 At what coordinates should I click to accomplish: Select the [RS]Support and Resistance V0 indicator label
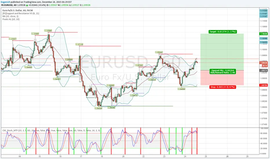tap(21, 13)
